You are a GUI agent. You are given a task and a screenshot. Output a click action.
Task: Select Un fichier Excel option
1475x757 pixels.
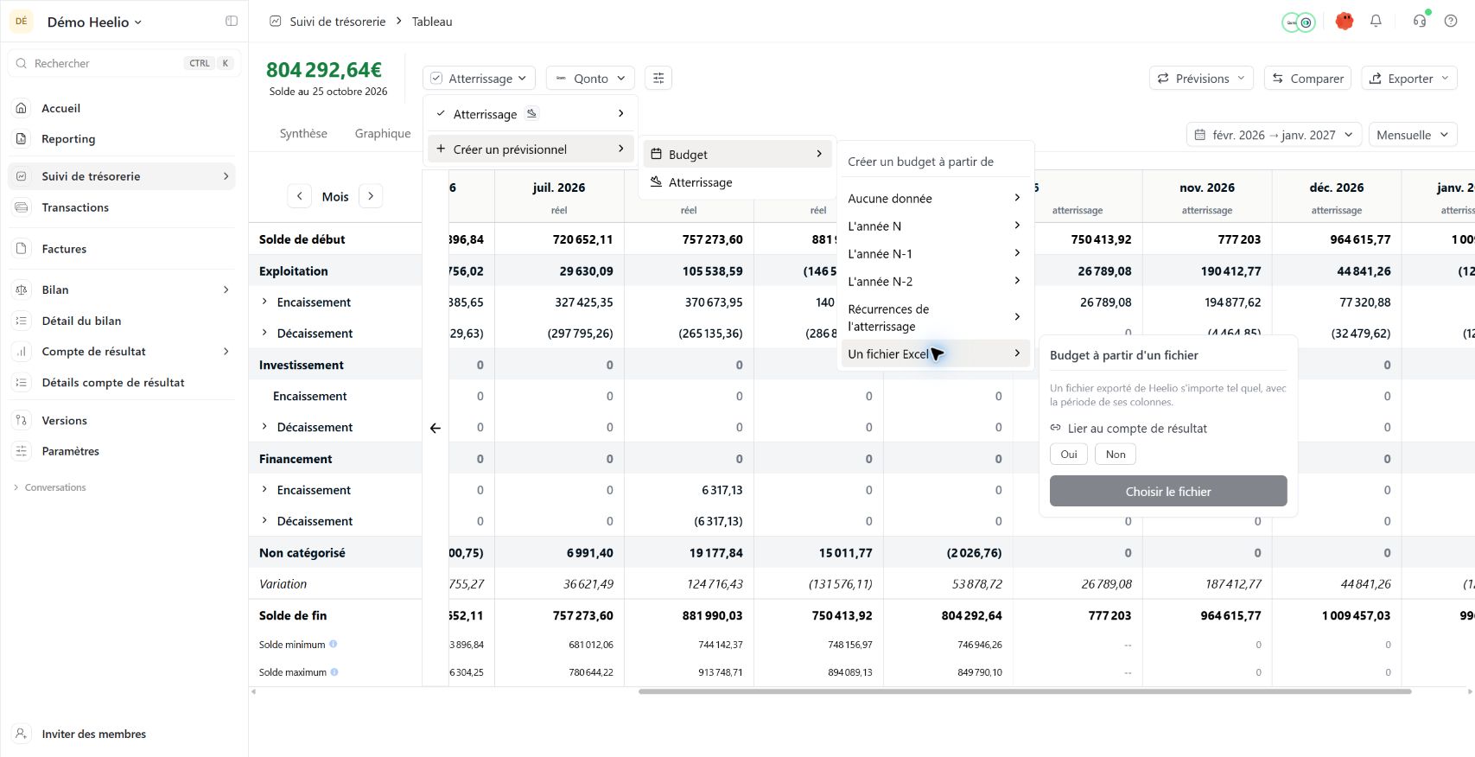coord(934,353)
